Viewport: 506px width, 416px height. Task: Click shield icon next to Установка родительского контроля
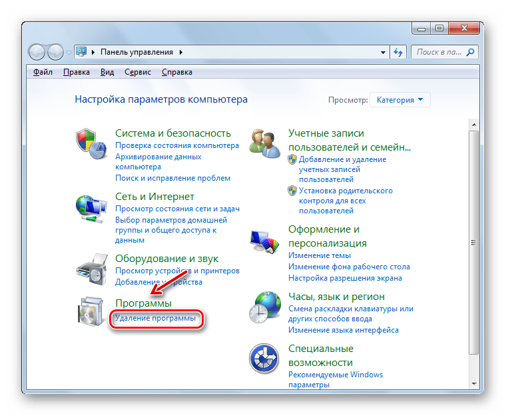(292, 191)
